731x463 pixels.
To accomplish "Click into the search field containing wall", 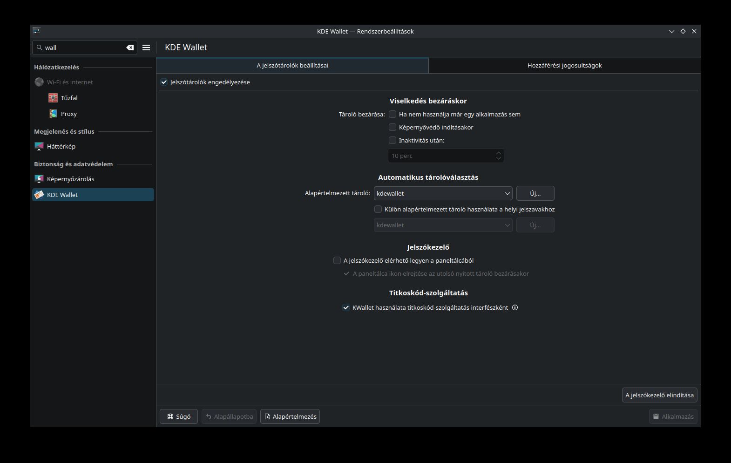I will [84, 48].
